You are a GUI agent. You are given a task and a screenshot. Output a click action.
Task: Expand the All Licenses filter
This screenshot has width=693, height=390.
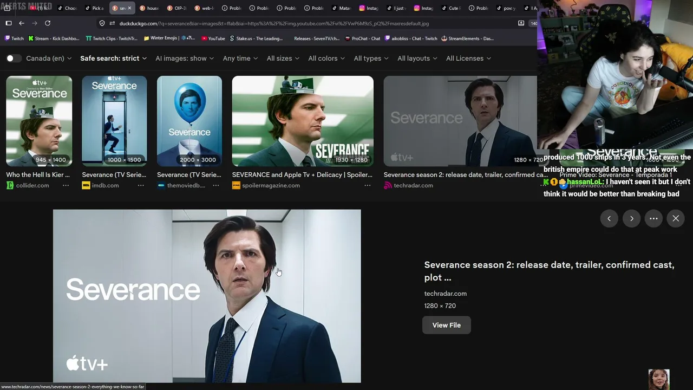tap(469, 58)
